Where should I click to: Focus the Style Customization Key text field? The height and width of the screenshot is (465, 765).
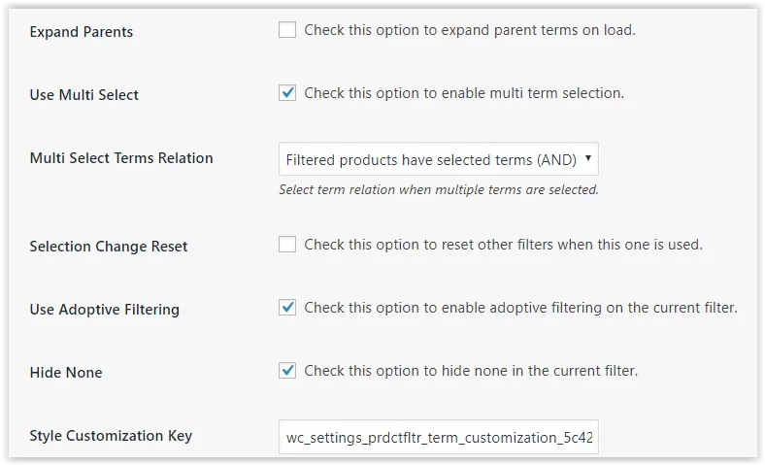coord(438,437)
